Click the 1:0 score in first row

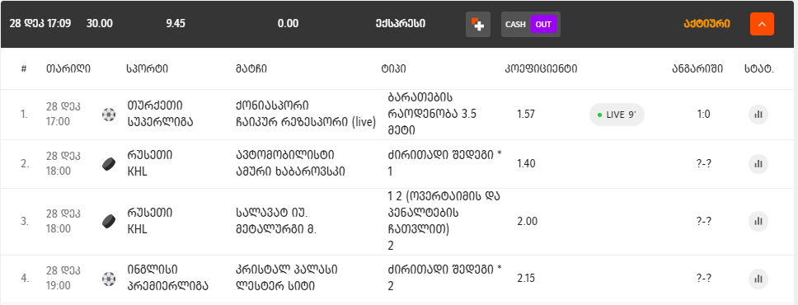[x=703, y=115]
